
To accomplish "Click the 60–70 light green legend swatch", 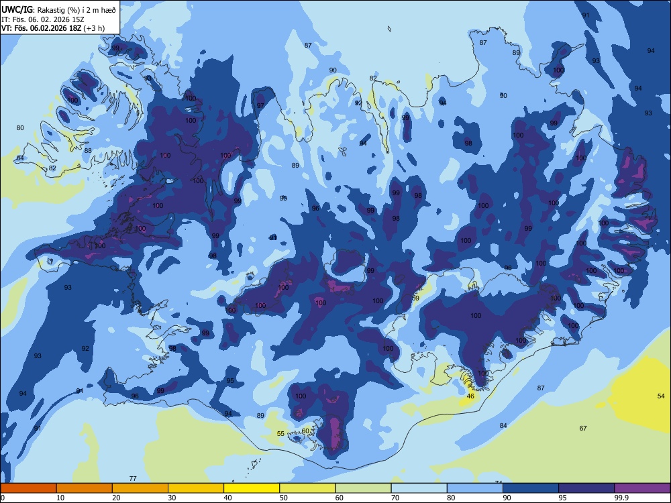I will pos(363,488).
